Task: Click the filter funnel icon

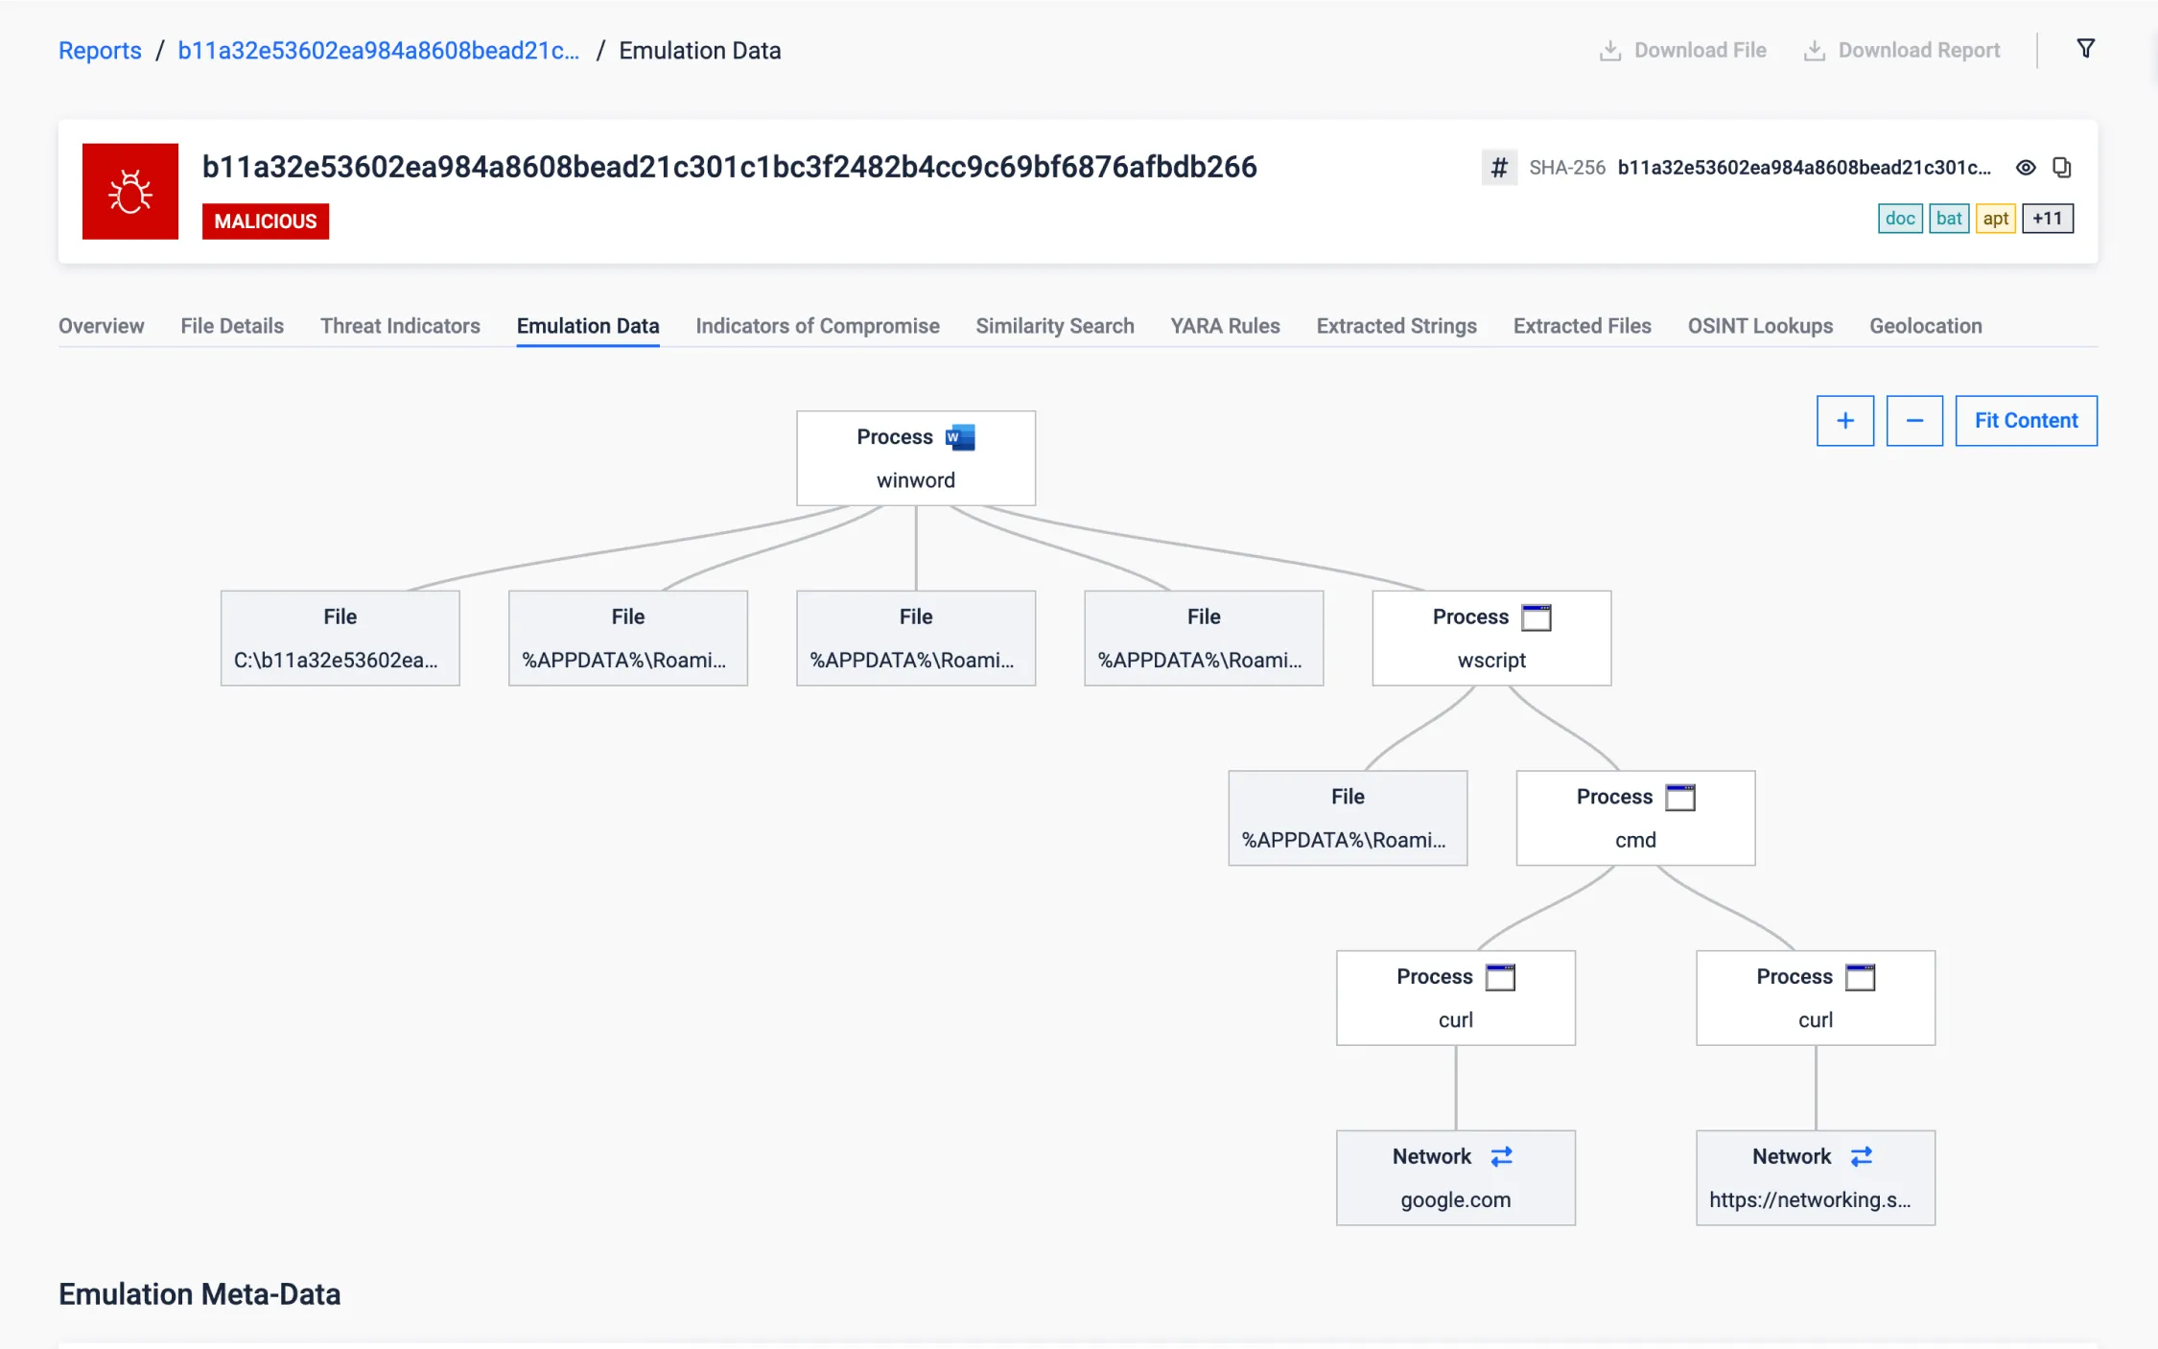Action: pyautogui.click(x=2085, y=49)
